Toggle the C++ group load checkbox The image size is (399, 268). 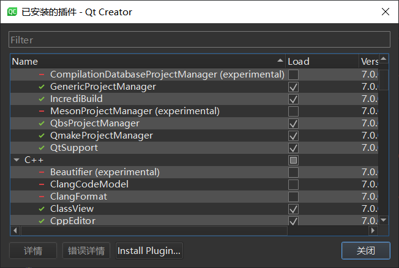tap(294, 160)
